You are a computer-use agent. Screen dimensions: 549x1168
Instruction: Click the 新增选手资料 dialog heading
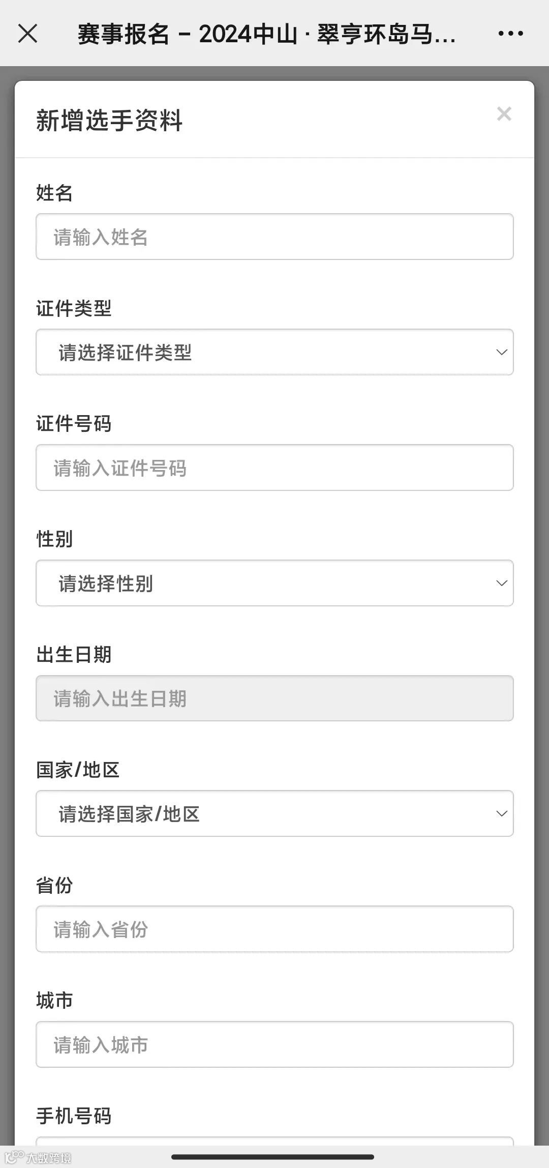click(x=109, y=121)
